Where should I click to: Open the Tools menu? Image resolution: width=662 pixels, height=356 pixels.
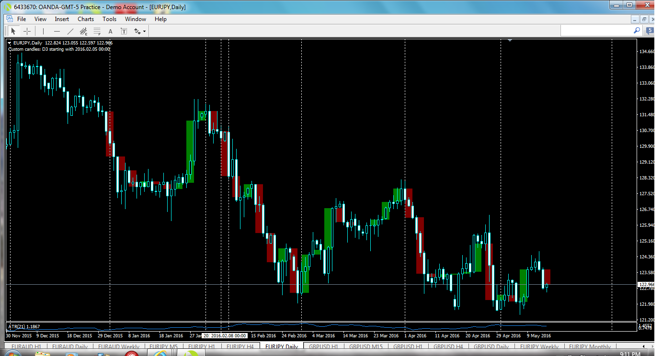[109, 19]
